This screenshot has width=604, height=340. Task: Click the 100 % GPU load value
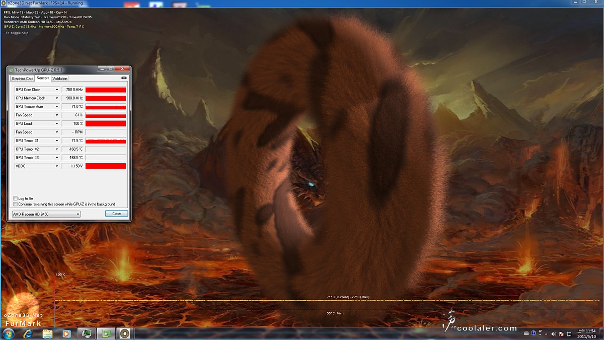72,123
